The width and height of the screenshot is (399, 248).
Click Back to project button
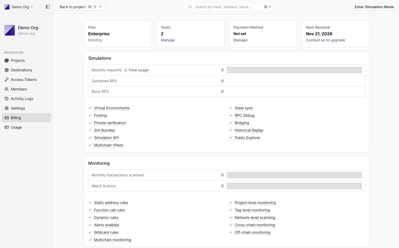click(x=81, y=7)
